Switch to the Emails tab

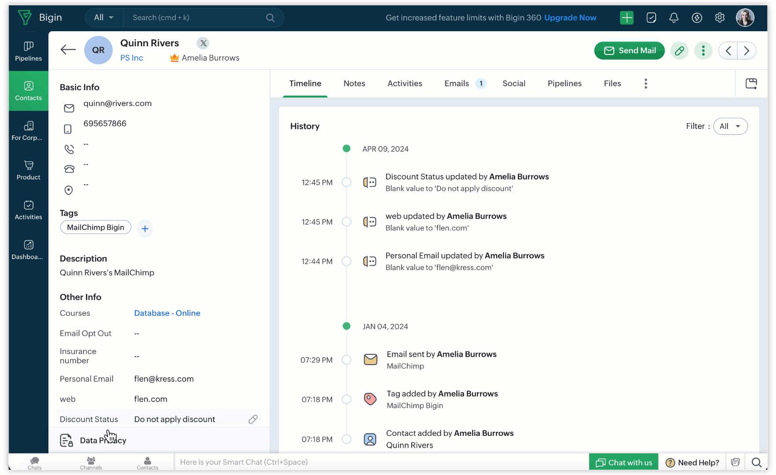coord(457,84)
